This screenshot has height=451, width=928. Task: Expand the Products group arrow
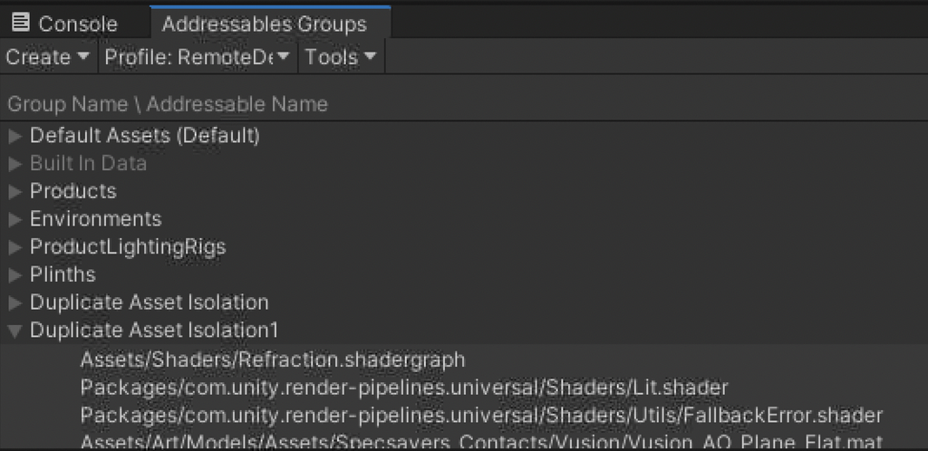(14, 192)
